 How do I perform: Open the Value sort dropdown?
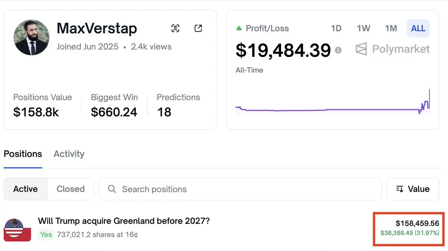(413, 189)
